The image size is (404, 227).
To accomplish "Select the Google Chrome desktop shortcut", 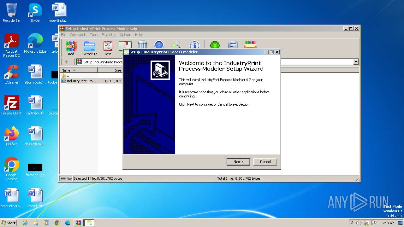I will pyautogui.click(x=11, y=169).
